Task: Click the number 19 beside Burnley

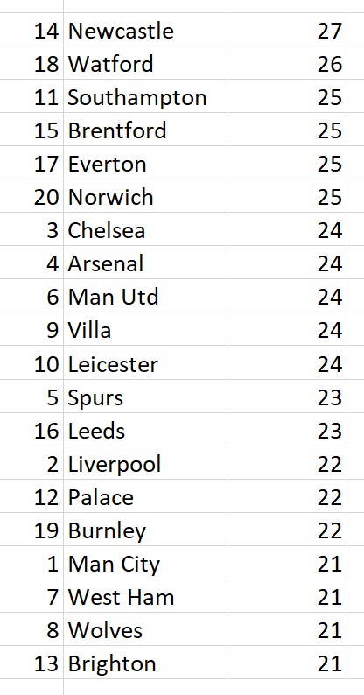Action: (x=46, y=530)
